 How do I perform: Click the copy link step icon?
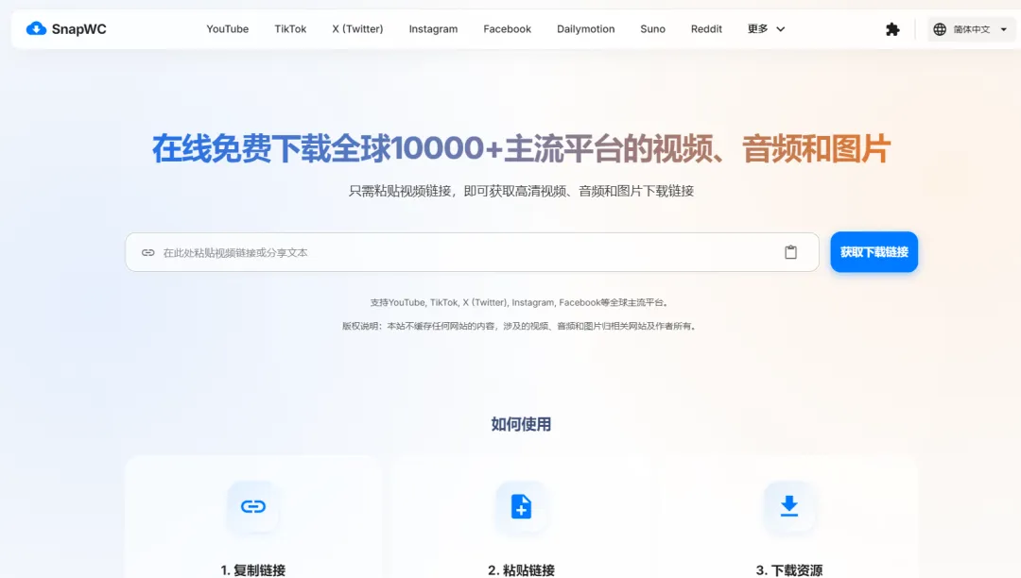coord(253,506)
